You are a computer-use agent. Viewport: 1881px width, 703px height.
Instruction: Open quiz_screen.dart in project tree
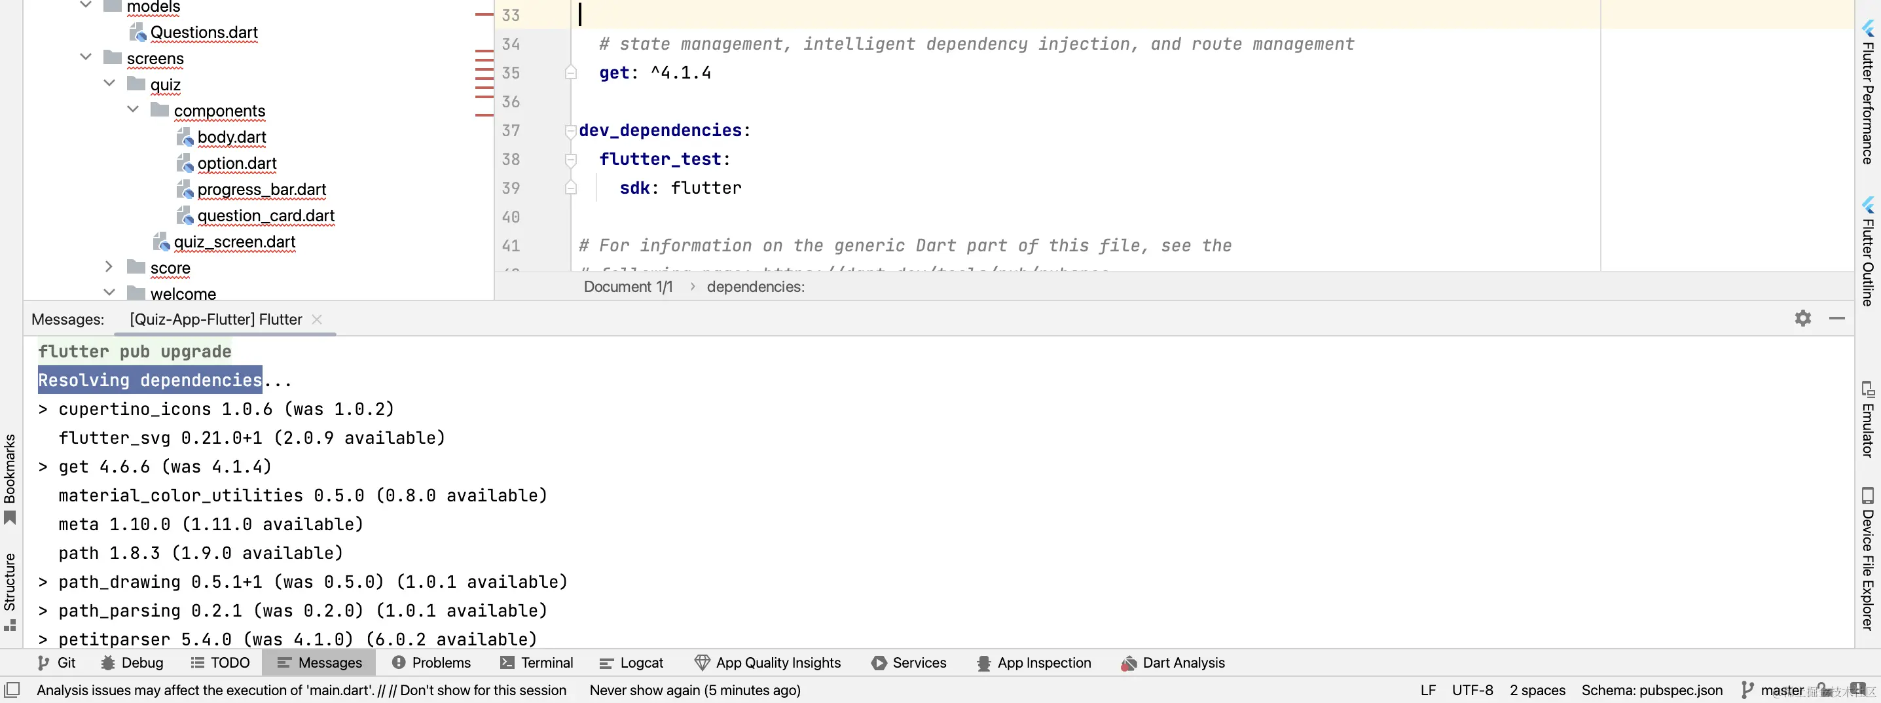[234, 242]
